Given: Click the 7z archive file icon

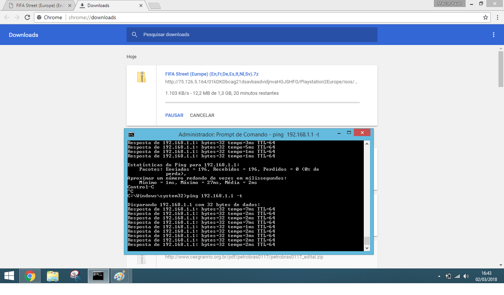Looking at the screenshot, I should pos(141,77).
